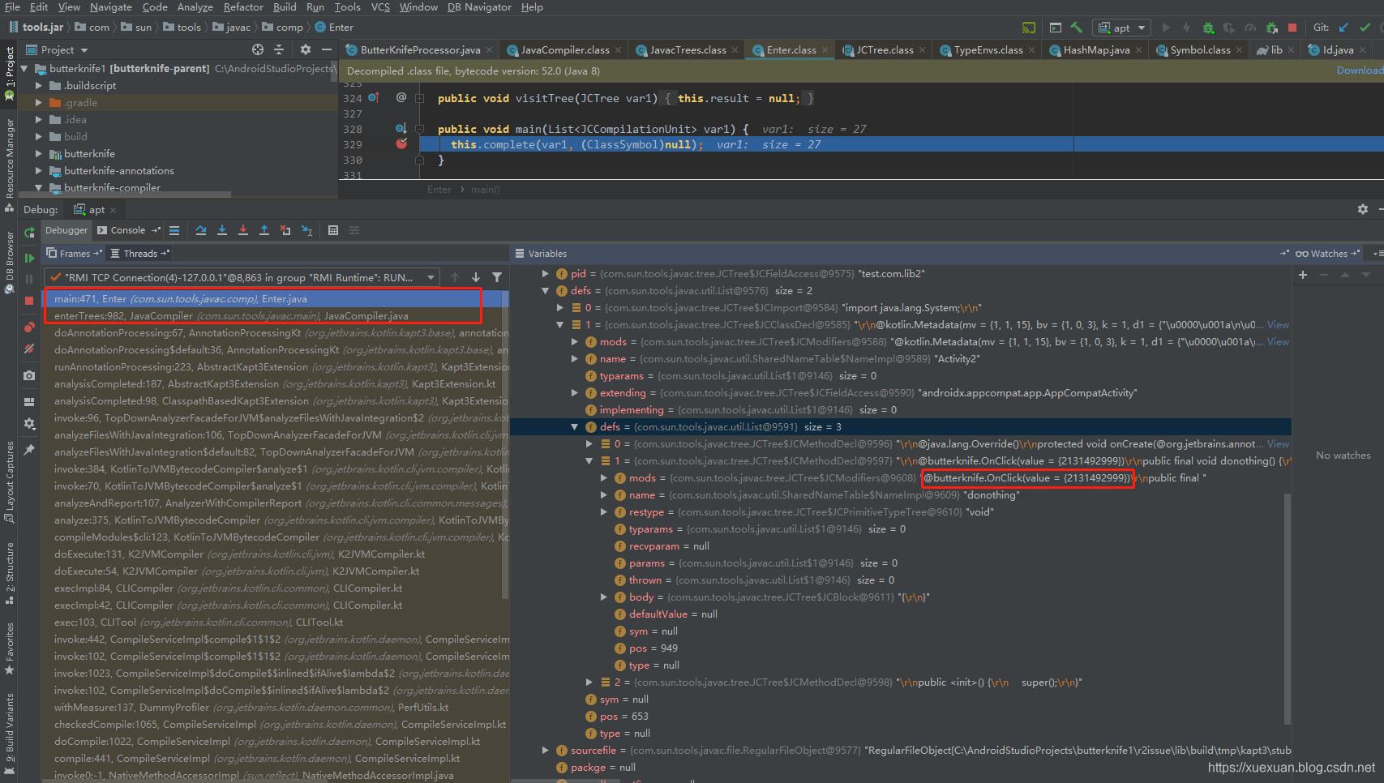
Task: Expand the body JCBlock@9611 node
Action: (604, 597)
